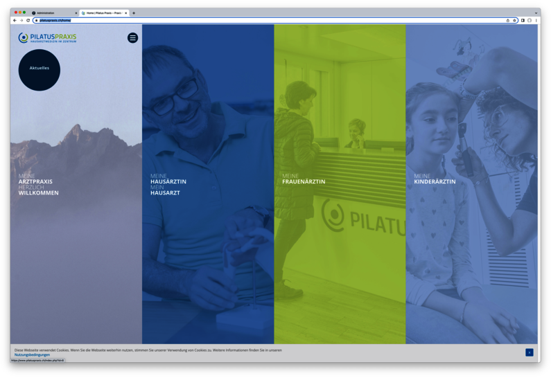Image resolution: width=551 pixels, height=378 pixels.
Task: Select Meine Arztpraxis Herzlich Willkommen panel
Action: pyautogui.click(x=39, y=185)
